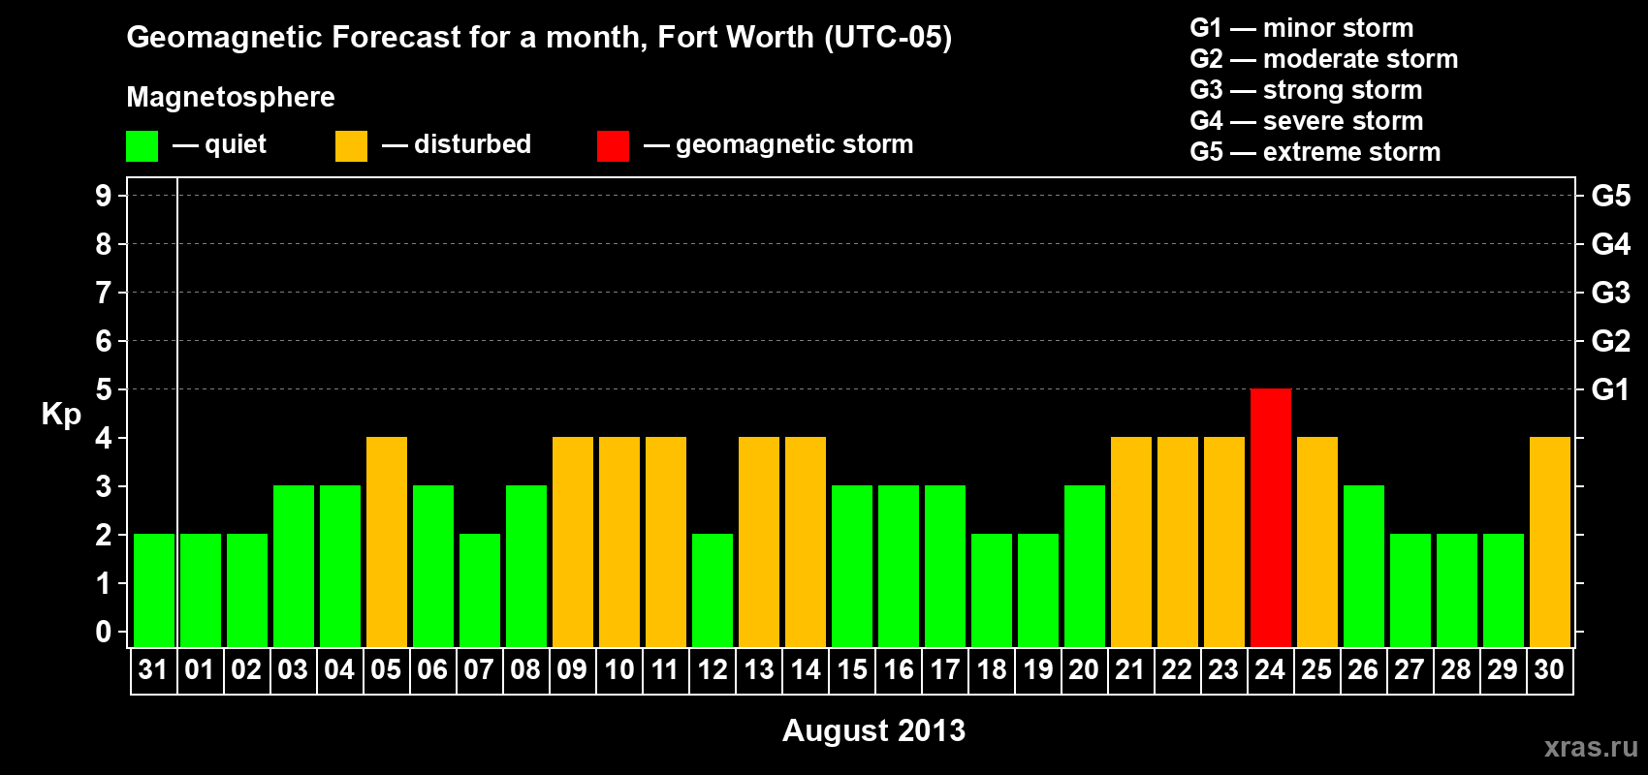Click the Kp axis label
The image size is (1648, 775).
tap(61, 415)
